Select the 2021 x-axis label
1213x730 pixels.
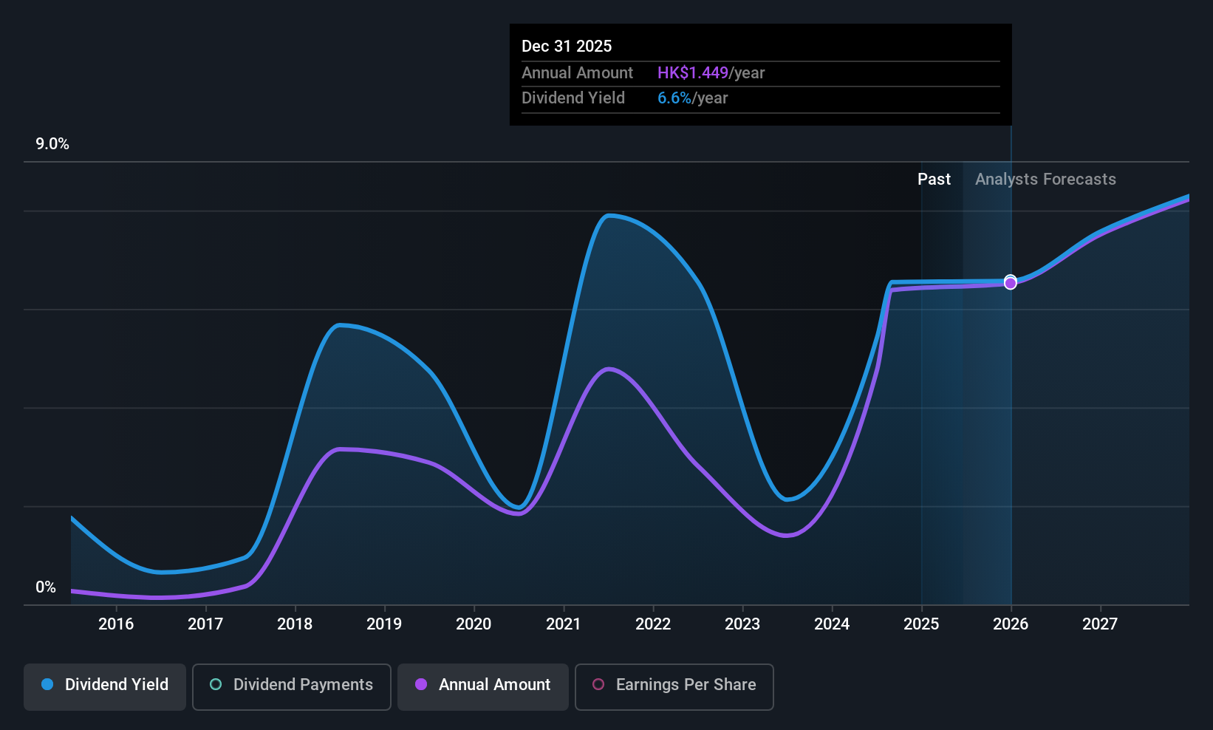point(564,624)
